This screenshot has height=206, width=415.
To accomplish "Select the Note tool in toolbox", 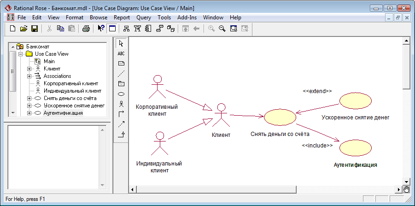I will (x=121, y=64).
